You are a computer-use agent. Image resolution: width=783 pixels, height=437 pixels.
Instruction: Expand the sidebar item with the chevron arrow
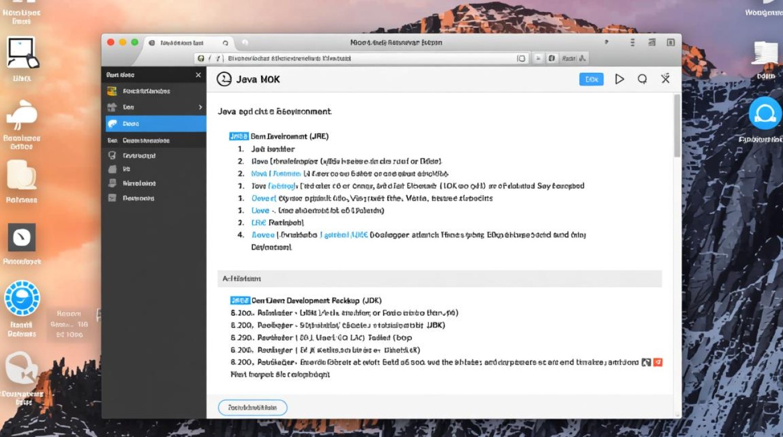pos(200,107)
